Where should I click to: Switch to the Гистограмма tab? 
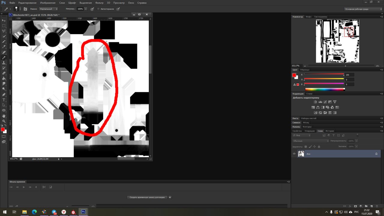point(321,16)
